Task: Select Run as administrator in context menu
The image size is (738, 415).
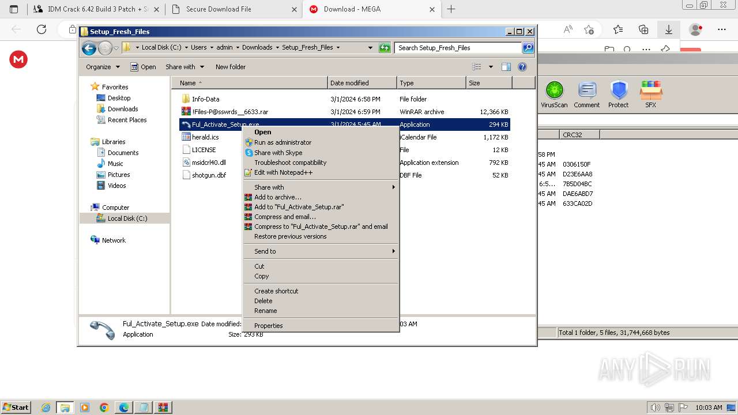Action: tap(283, 142)
